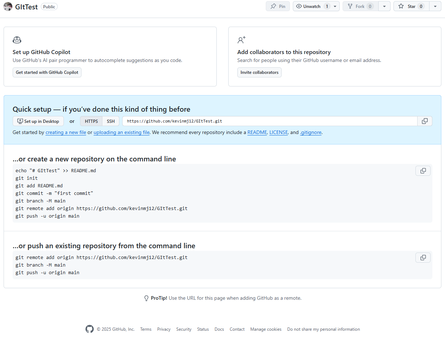Open the footer Contact link
The image size is (445, 339).
pyautogui.click(x=237, y=329)
